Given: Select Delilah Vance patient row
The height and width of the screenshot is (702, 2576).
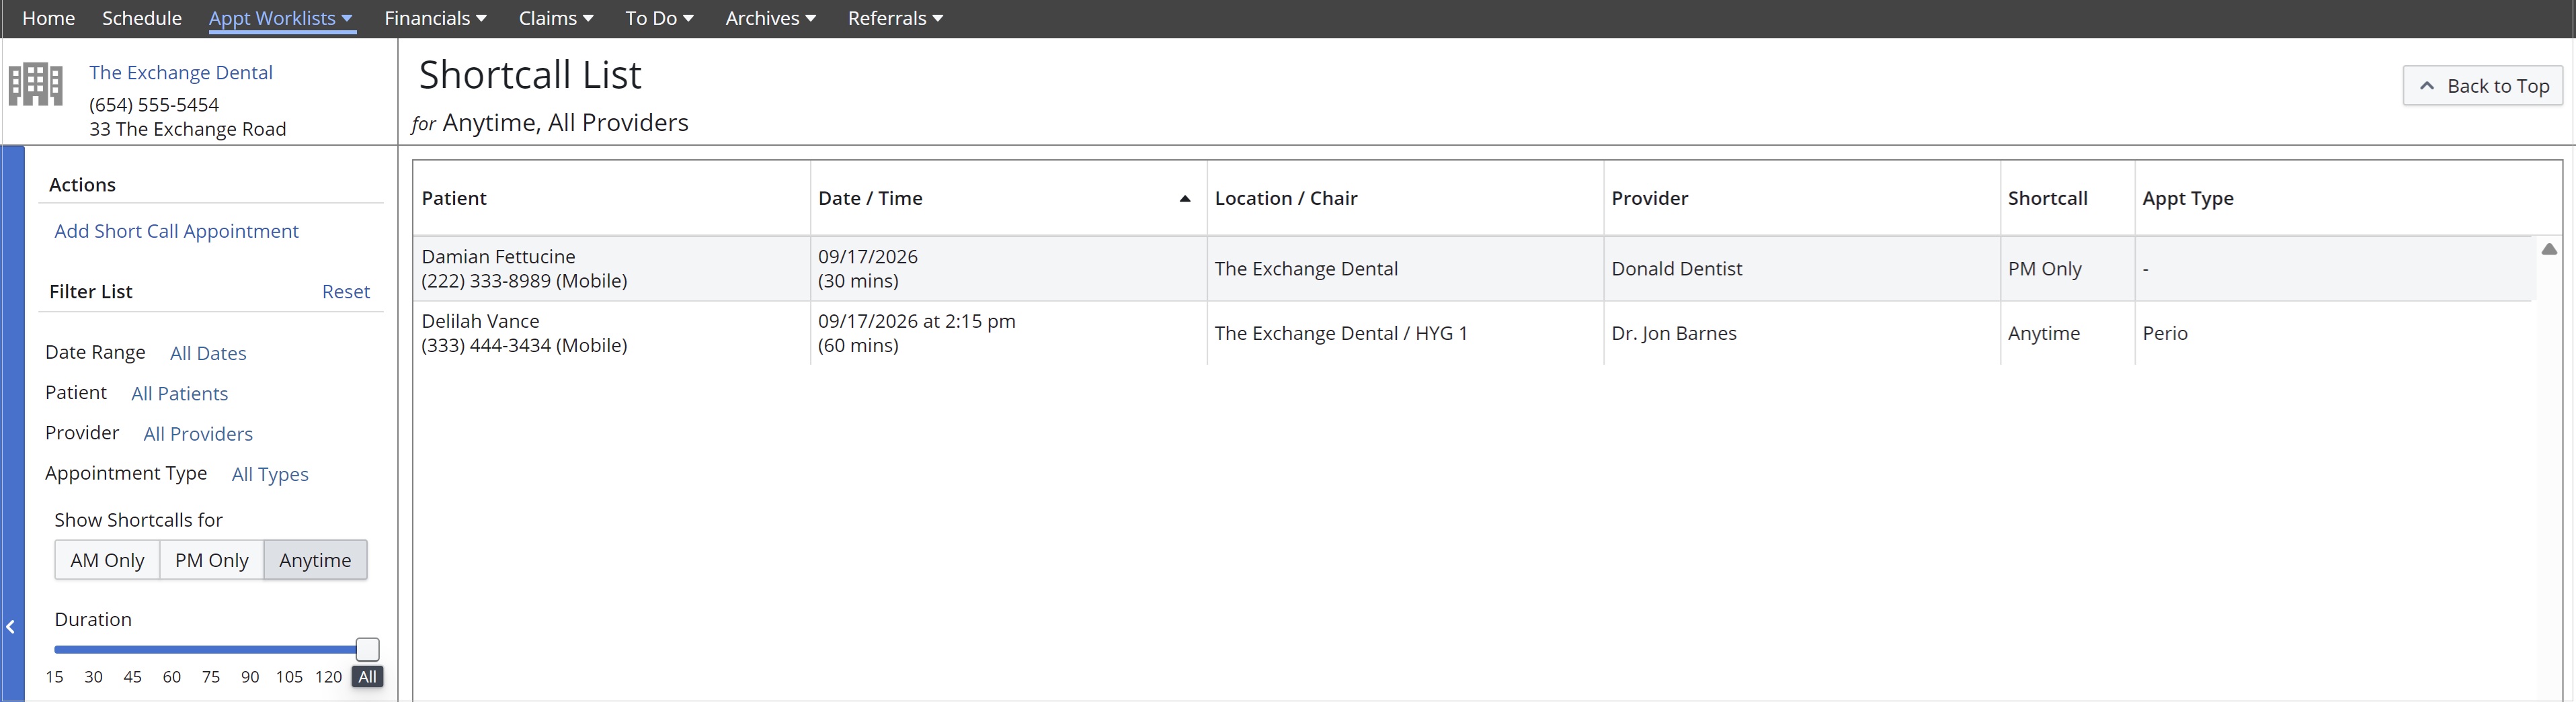Looking at the screenshot, I should [1474, 333].
